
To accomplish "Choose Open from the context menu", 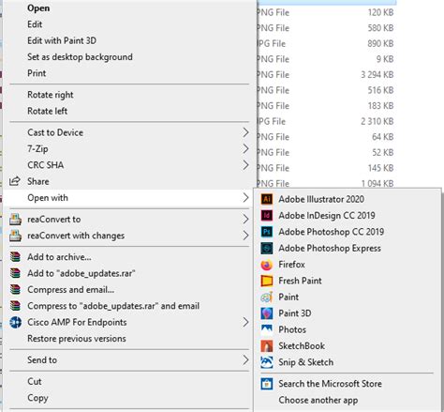I will click(x=38, y=8).
